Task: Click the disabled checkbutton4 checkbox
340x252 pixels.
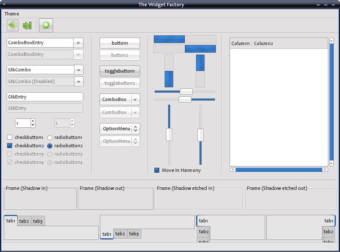Action: pyautogui.click(x=10, y=162)
